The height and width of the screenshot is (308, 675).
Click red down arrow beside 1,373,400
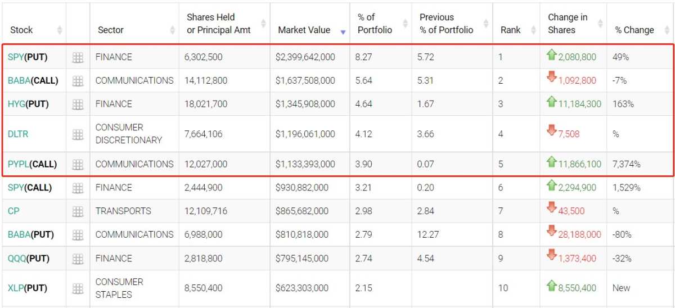[551, 255]
